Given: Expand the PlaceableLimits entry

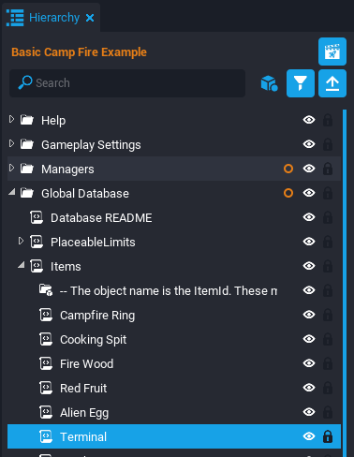Looking at the screenshot, I should click(21, 241).
